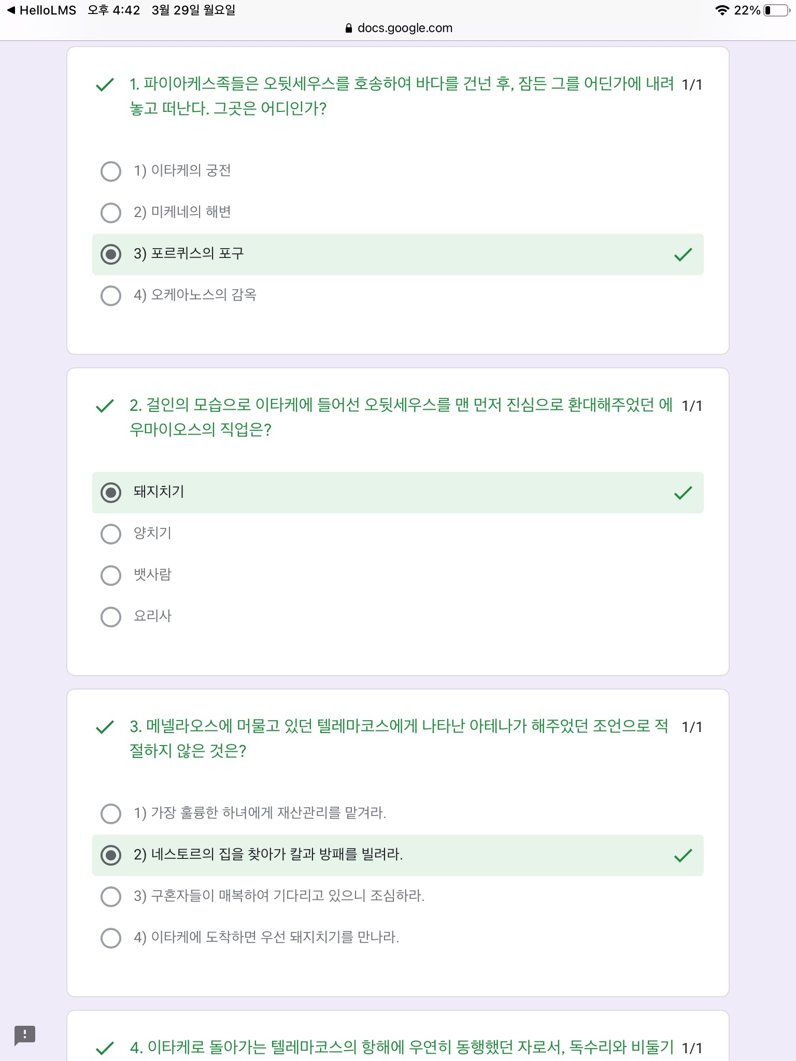Select option 4) 오케아노스의 감옥
This screenshot has height=1061, width=796.
tap(111, 296)
